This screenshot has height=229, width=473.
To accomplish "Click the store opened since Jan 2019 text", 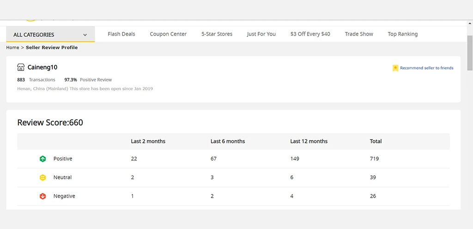I will [111, 89].
